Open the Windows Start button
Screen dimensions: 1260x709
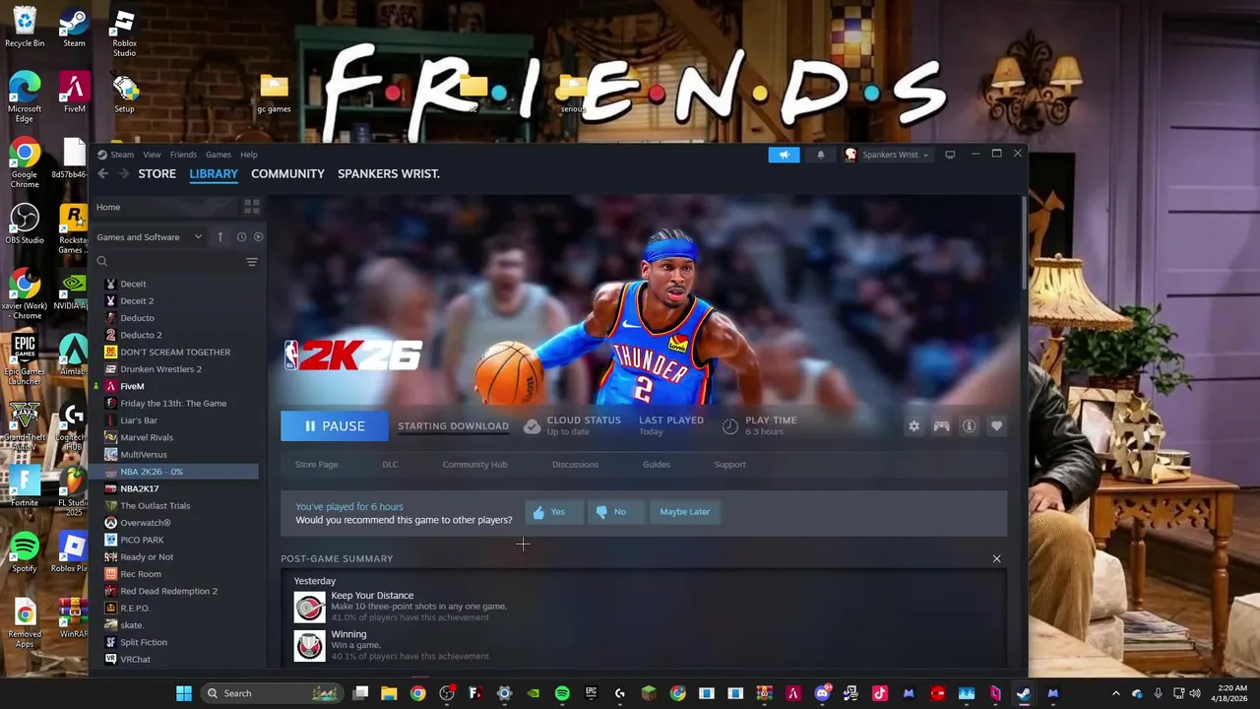pyautogui.click(x=183, y=693)
